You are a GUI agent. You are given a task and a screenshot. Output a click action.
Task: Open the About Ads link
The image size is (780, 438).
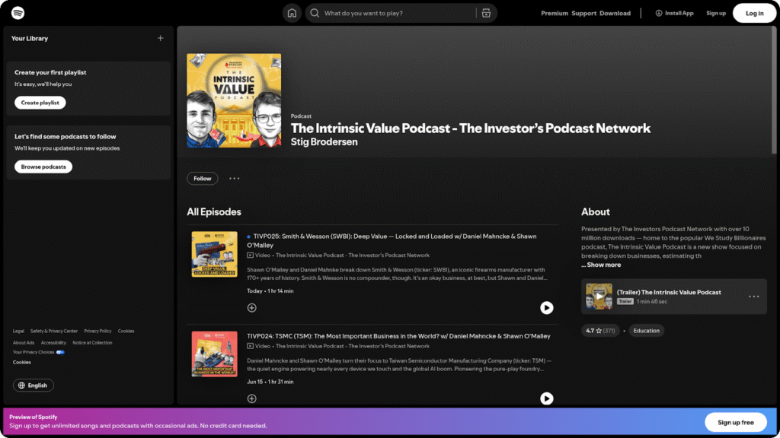click(x=24, y=343)
